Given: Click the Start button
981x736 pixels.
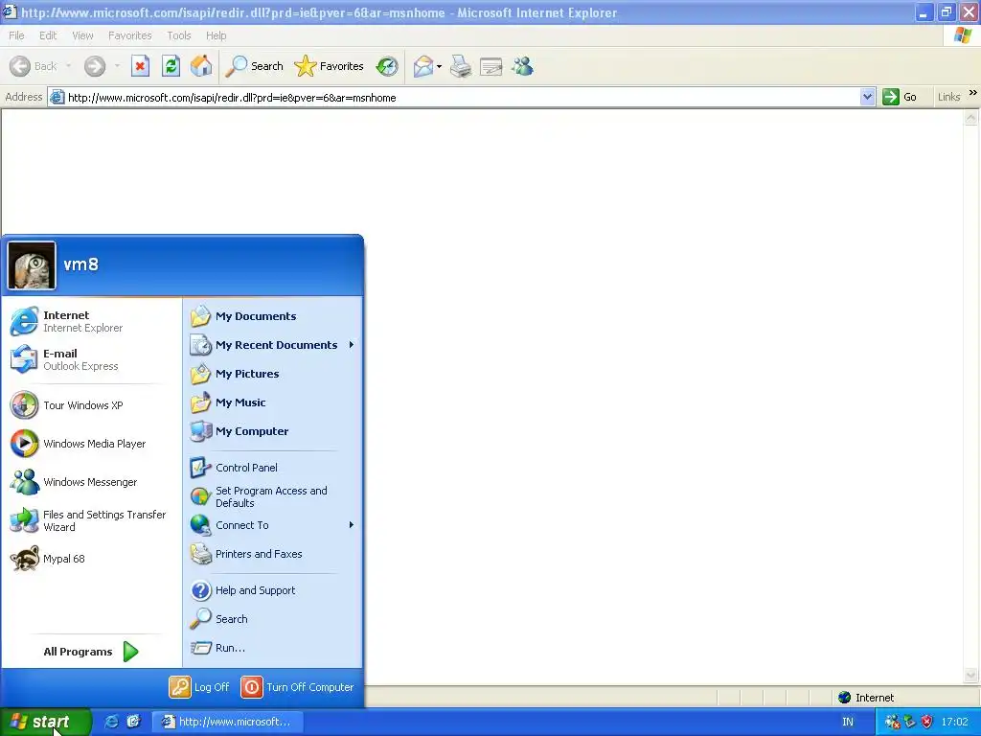Looking at the screenshot, I should [46, 723].
